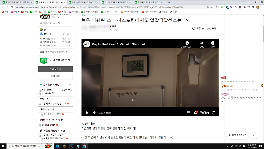Click the cafe chatting button
The width and height of the screenshot is (264, 149).
pyautogui.click(x=55, y=76)
